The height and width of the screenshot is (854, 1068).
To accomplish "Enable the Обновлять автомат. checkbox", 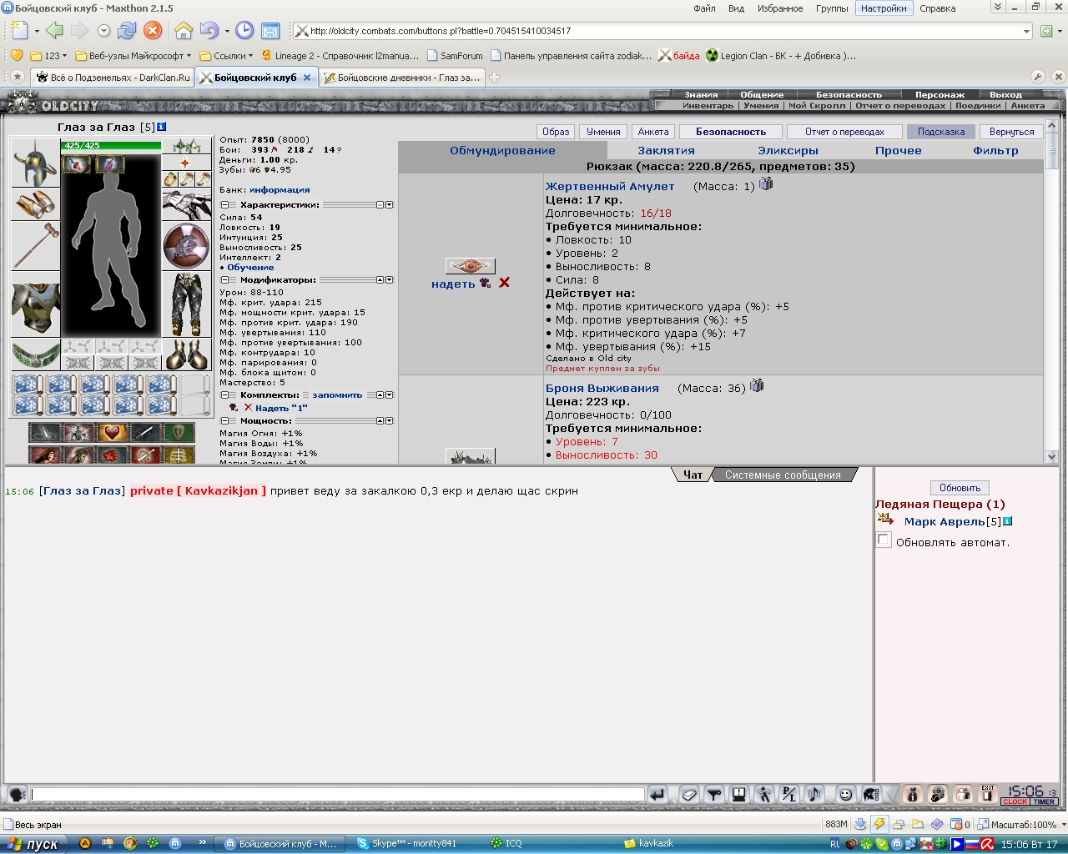I will 884,540.
